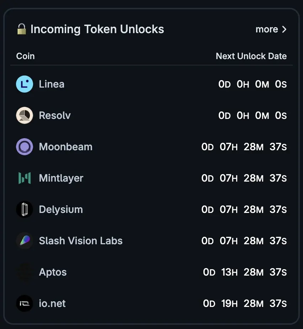Image resolution: width=303 pixels, height=329 pixels.
Task: Click the Delysium coin logo icon
Action: point(25,209)
